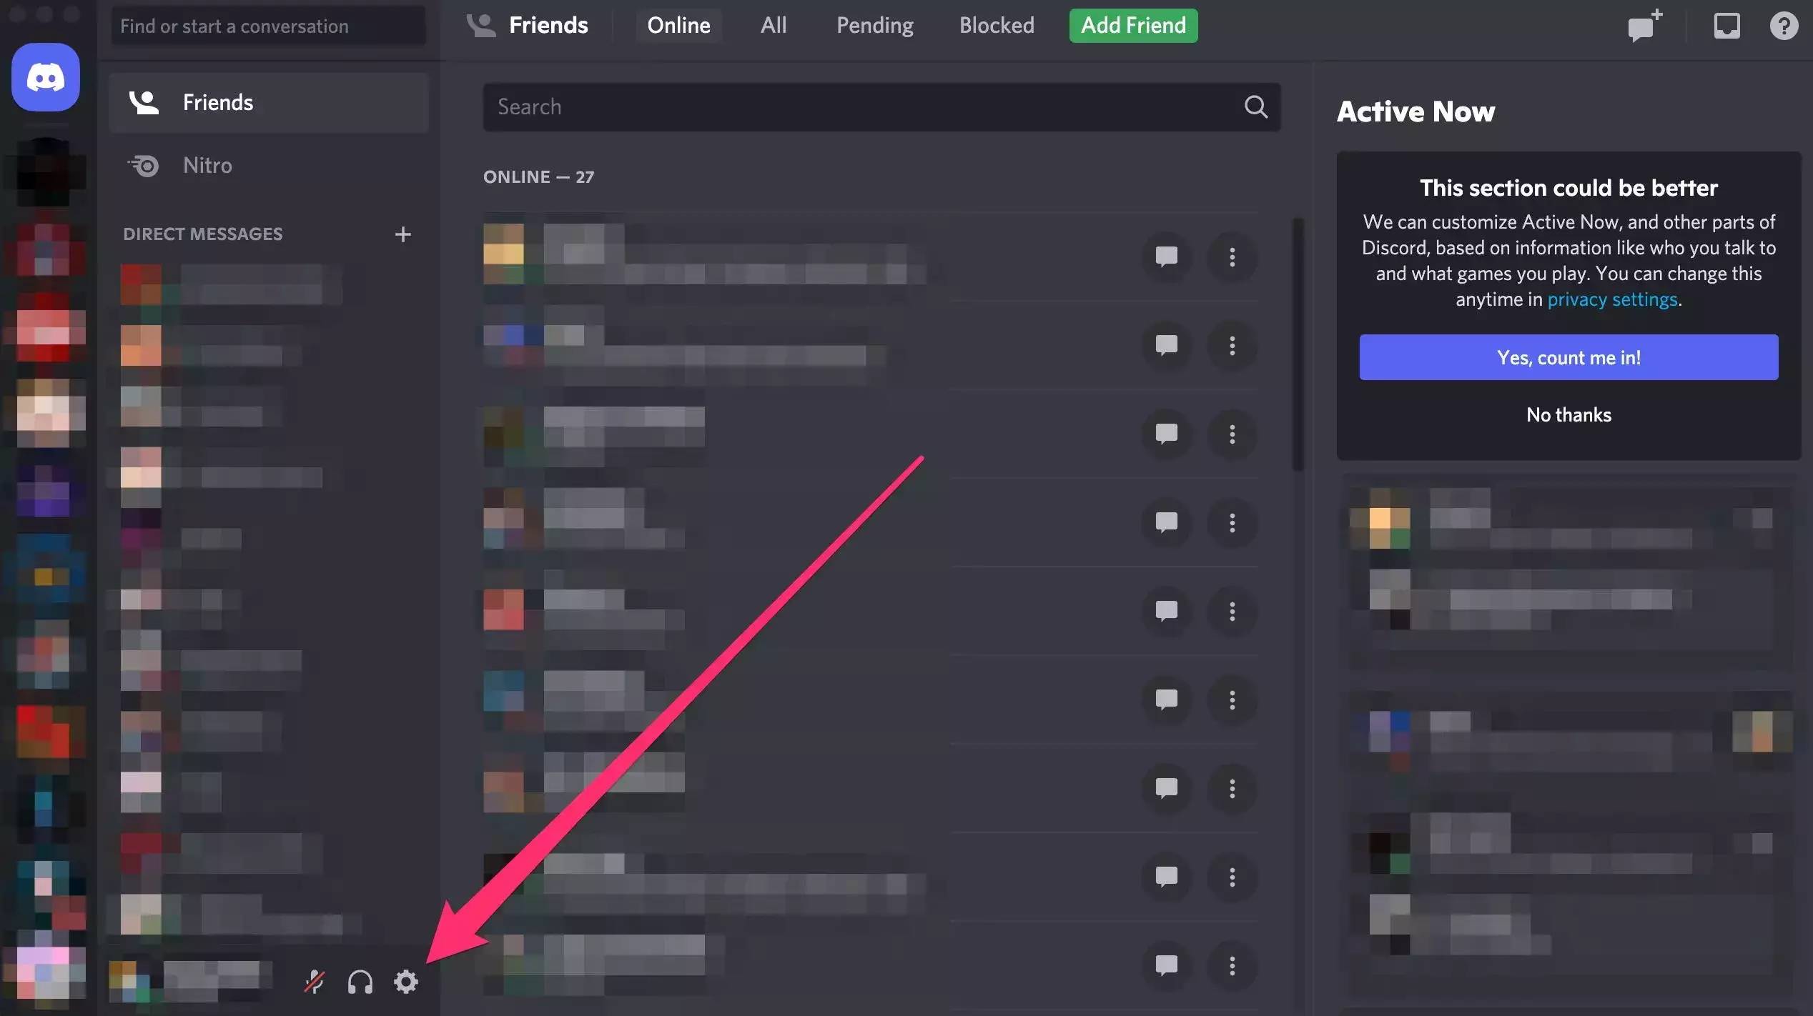1813x1016 pixels.
Task: Switch to the All friends tab
Action: (773, 26)
